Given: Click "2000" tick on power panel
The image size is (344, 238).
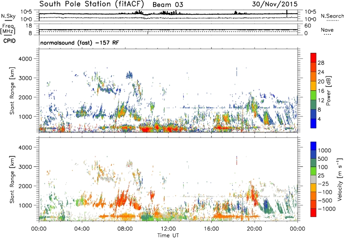Looking at the screenshot, I should coord(25,97).
